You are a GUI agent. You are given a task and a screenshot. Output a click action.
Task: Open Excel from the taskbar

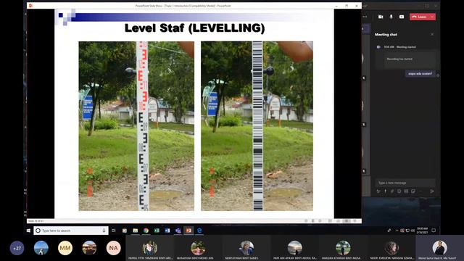(157, 231)
